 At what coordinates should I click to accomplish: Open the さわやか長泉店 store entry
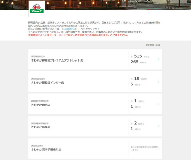(40, 127)
